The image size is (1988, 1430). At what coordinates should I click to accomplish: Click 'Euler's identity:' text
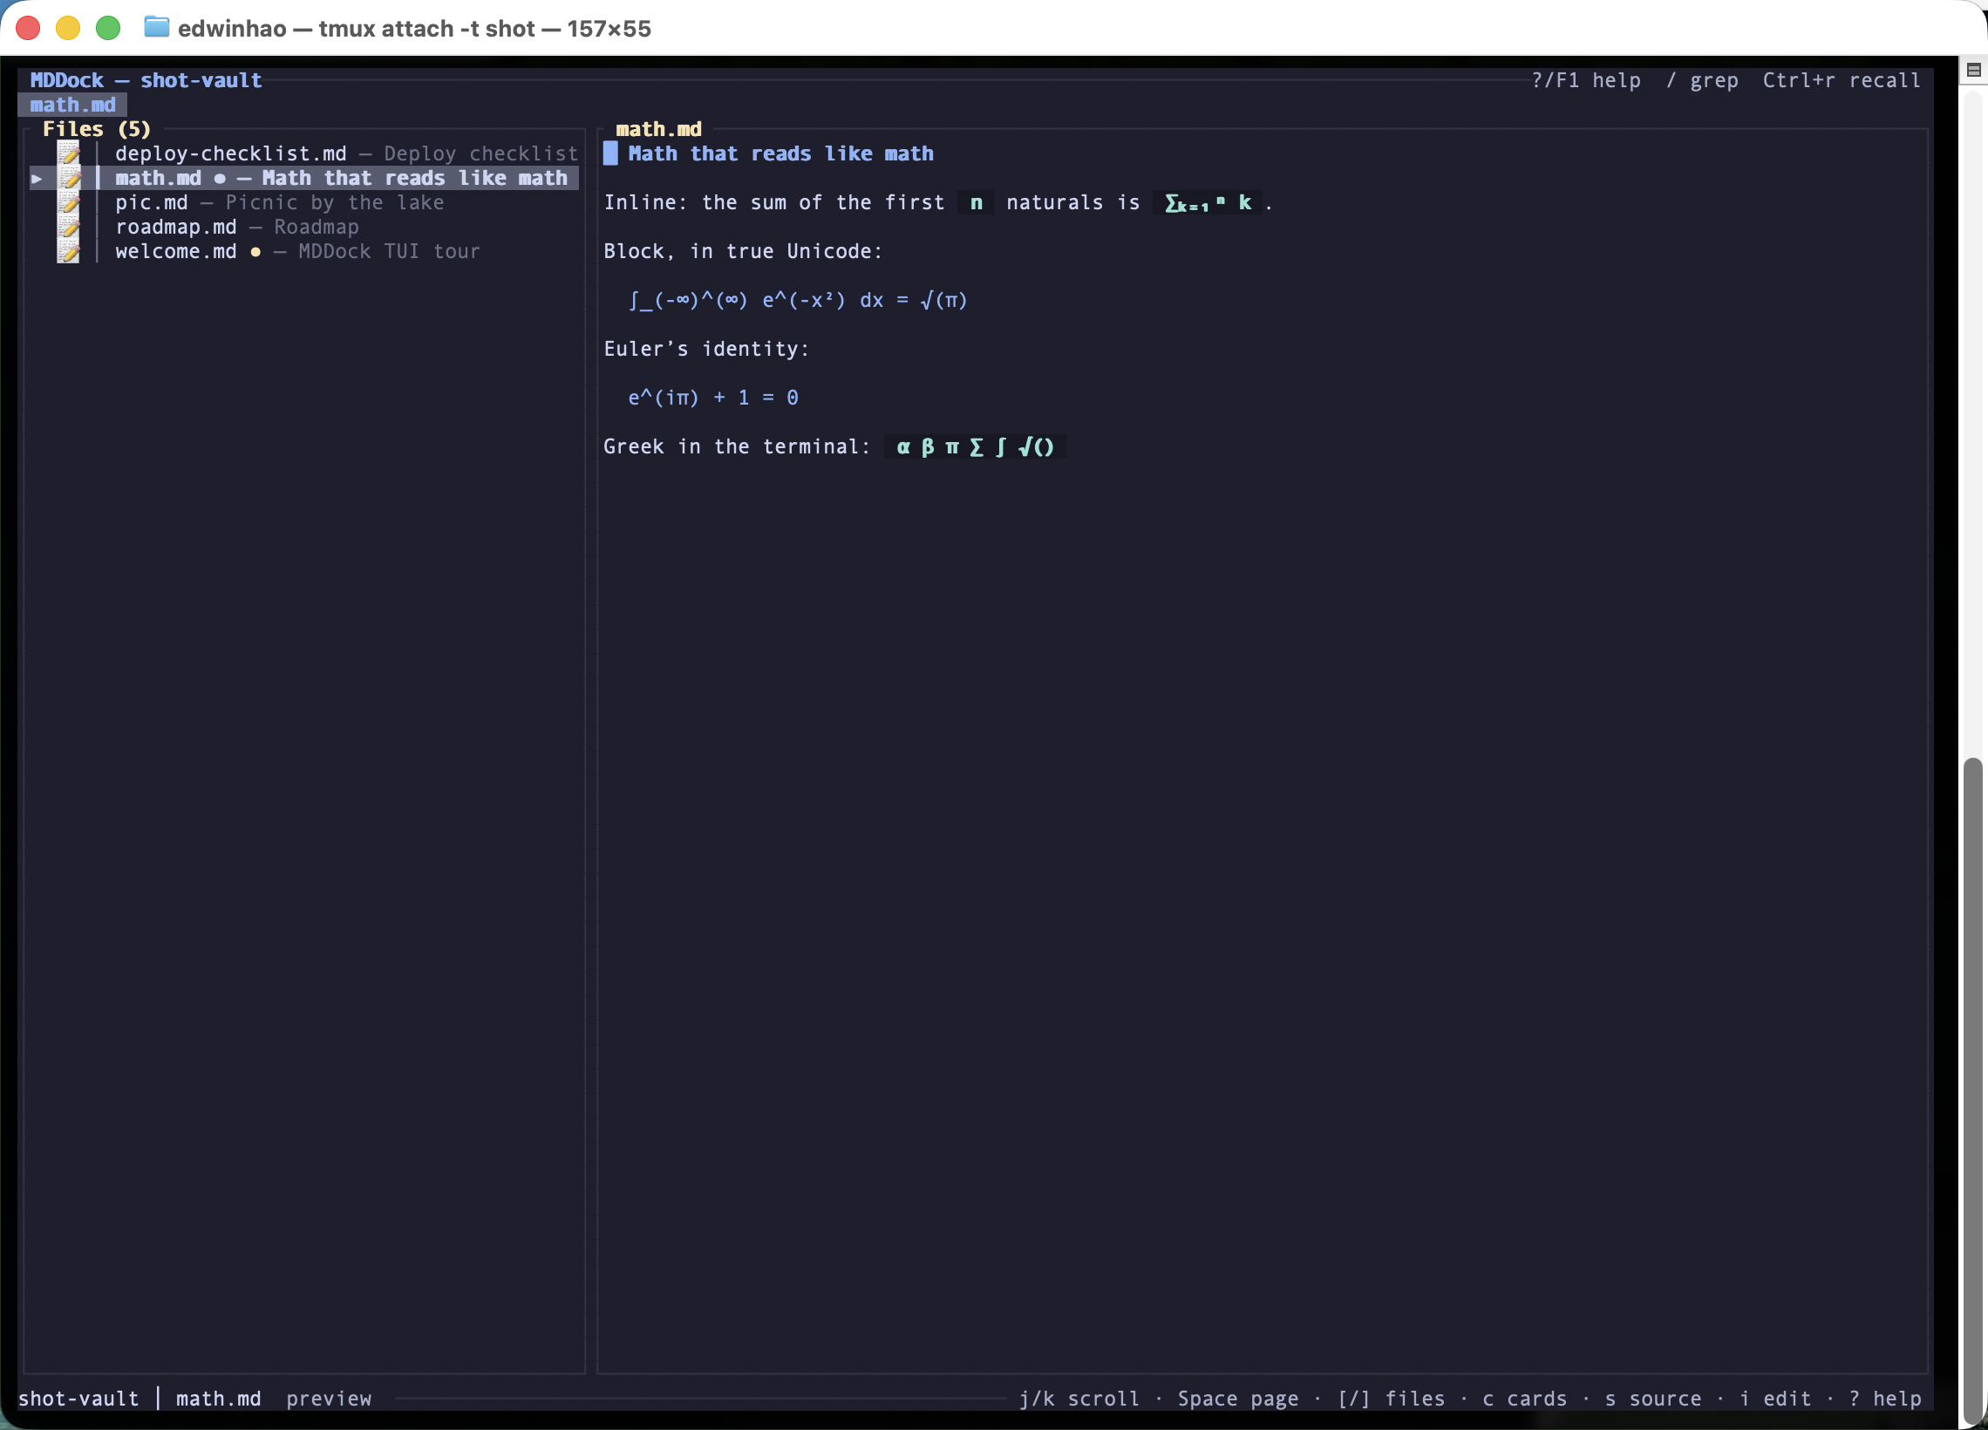706,349
